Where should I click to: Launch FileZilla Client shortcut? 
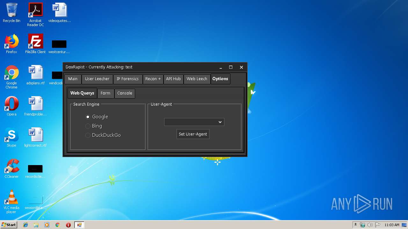tap(35, 44)
